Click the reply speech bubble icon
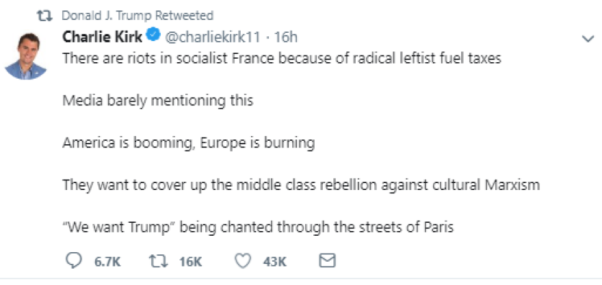Screen dimensions: 602x285 point(72,260)
